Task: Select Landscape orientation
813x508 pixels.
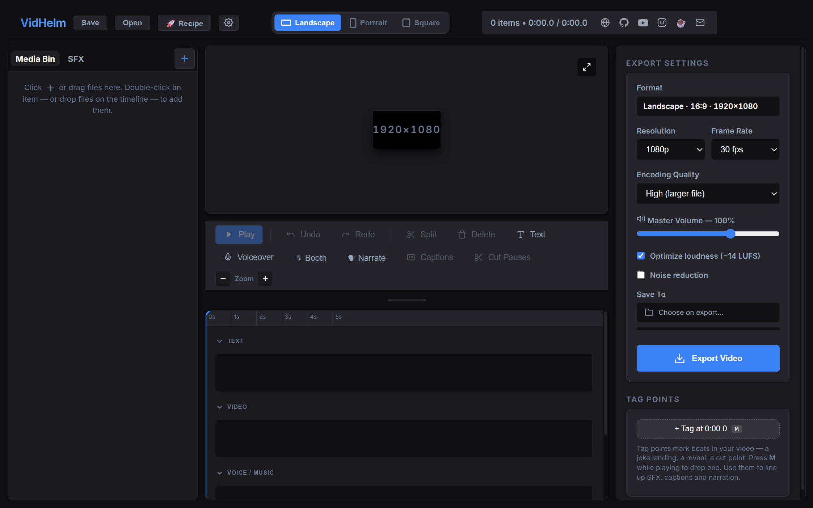Action: click(x=308, y=23)
